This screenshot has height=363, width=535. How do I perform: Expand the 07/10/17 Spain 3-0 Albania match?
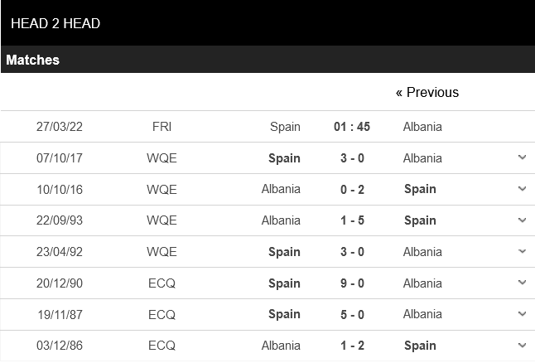(x=522, y=157)
